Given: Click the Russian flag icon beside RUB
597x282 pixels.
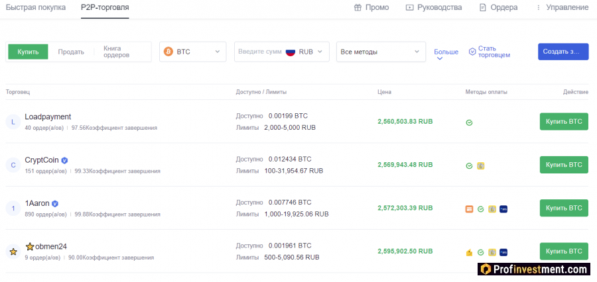Looking at the screenshot, I should click(291, 52).
